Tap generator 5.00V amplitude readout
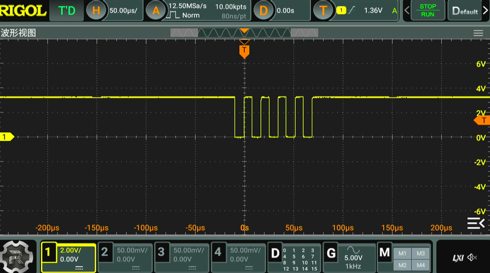The height and width of the screenshot is (273, 490). [353, 258]
